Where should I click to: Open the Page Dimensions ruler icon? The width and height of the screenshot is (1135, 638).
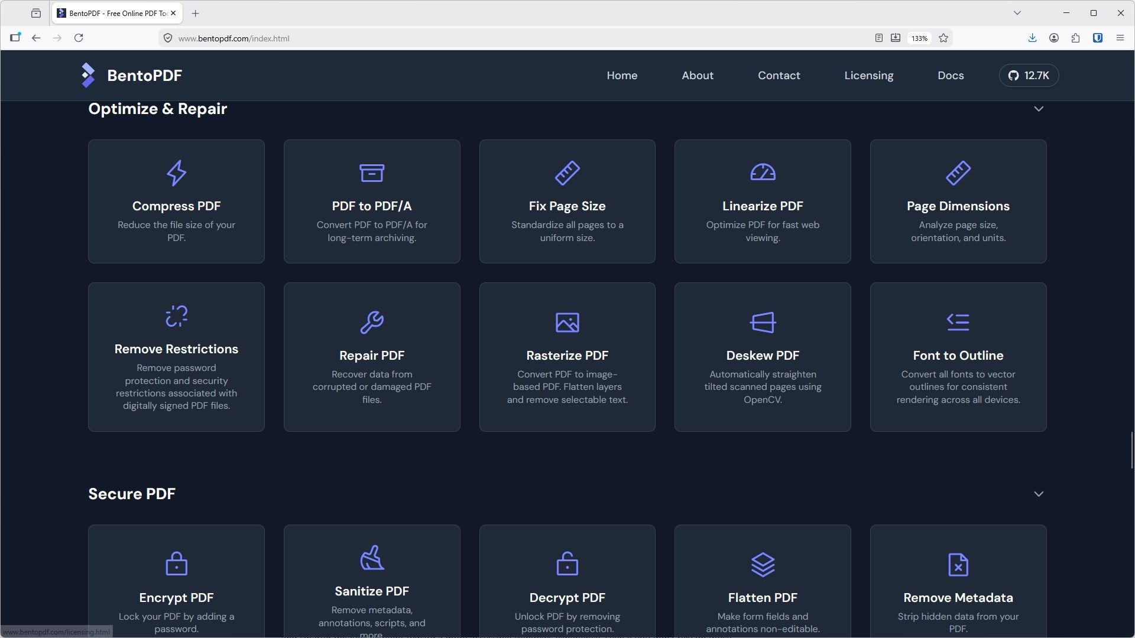click(x=958, y=173)
